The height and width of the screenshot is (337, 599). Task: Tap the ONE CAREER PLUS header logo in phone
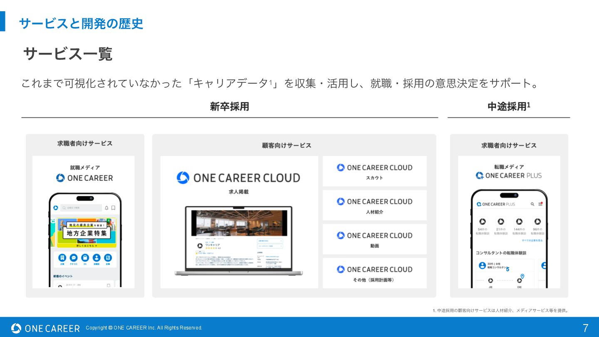[x=496, y=204]
